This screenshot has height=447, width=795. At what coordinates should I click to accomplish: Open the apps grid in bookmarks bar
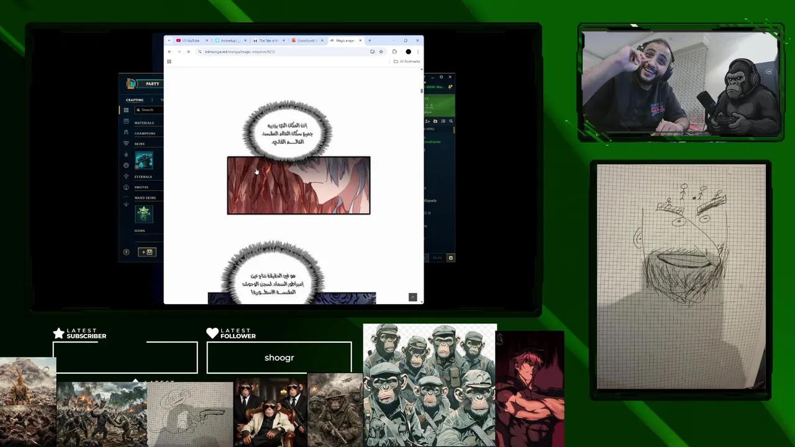(x=169, y=61)
